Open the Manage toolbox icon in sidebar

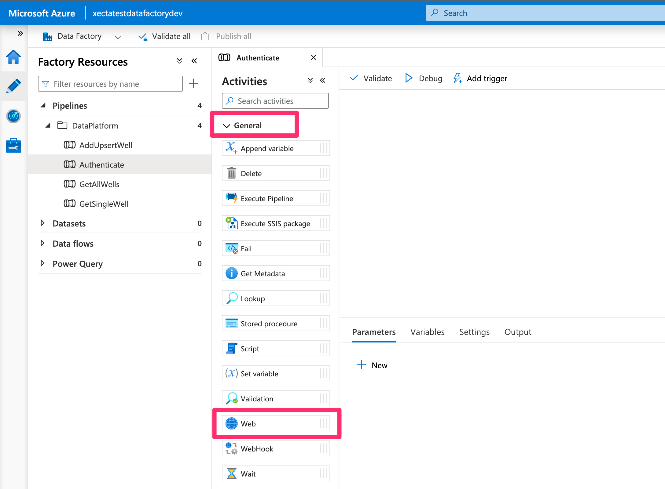pyautogui.click(x=13, y=145)
